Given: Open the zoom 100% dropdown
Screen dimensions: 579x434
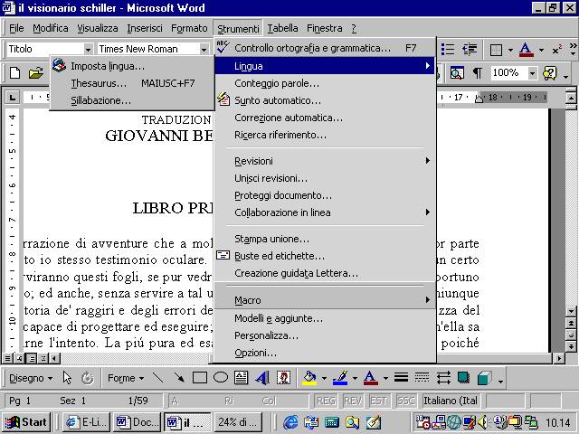Looking at the screenshot, I should (x=532, y=73).
